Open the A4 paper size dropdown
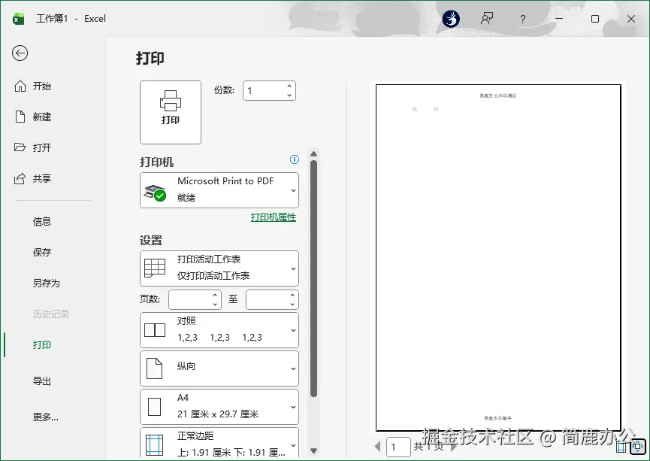 (219, 406)
